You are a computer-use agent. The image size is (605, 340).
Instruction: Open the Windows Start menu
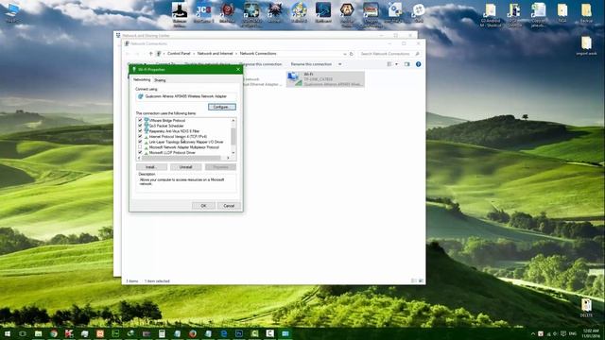[x=8, y=333]
